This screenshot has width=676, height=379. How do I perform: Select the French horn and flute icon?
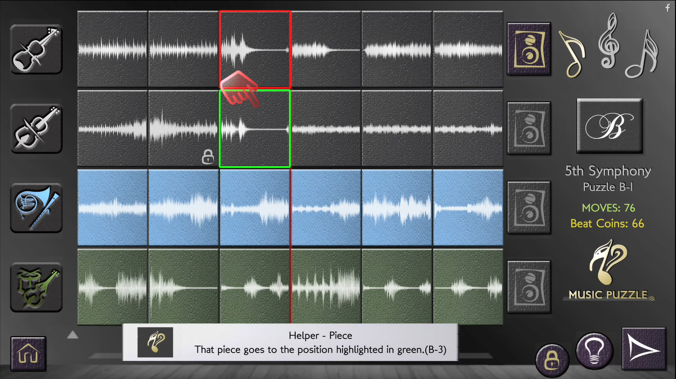37,208
